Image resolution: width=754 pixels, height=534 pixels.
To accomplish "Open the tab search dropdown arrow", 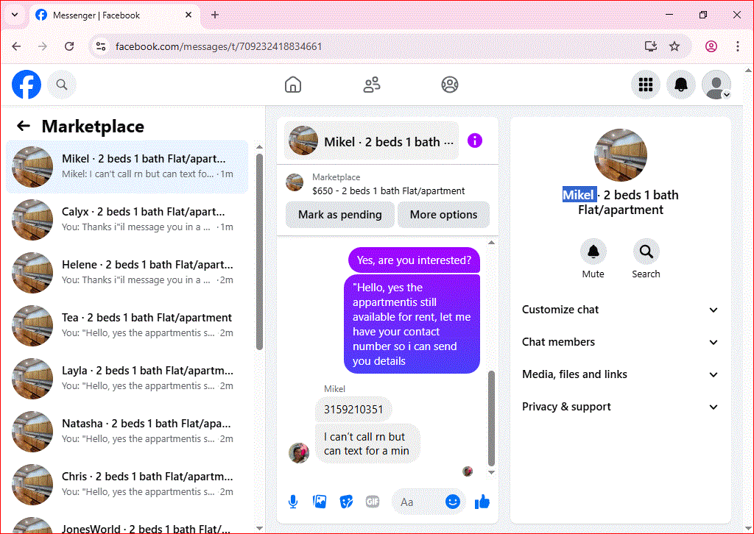I will [x=15, y=15].
